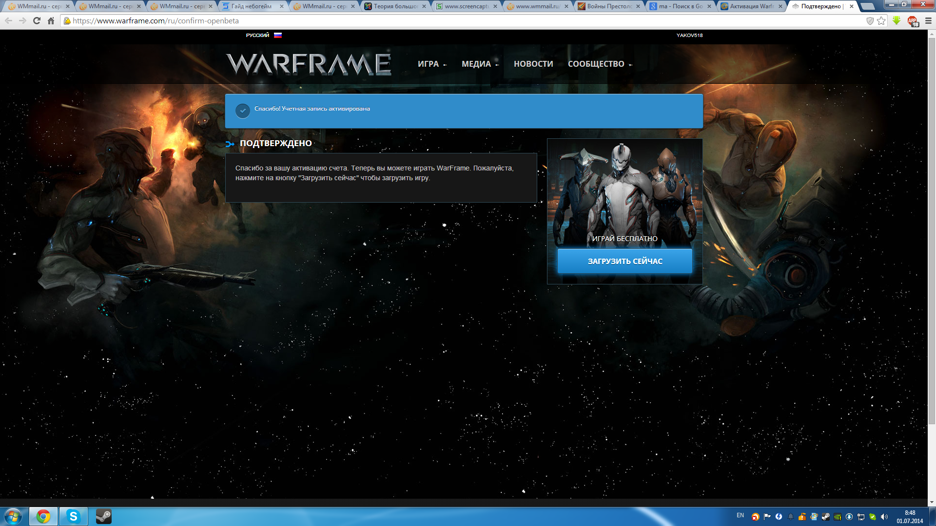
Task: Open the РУССКИЙ language selector
Action: tap(257, 35)
